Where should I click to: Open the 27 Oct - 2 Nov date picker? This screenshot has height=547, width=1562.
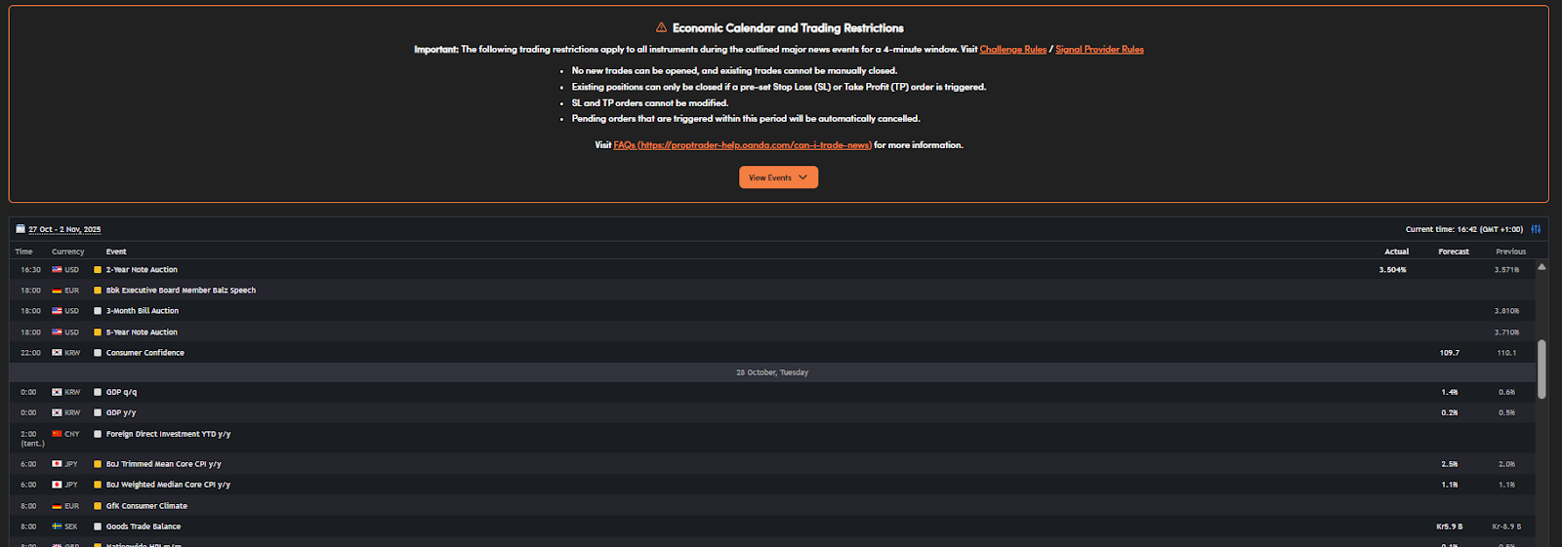click(x=64, y=230)
